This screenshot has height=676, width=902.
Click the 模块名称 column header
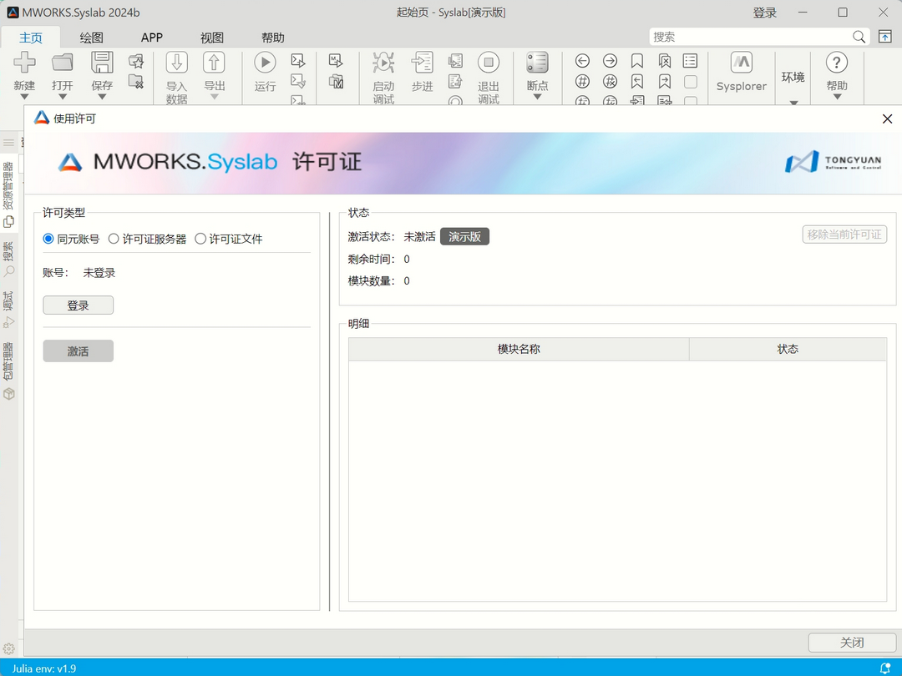pos(519,349)
